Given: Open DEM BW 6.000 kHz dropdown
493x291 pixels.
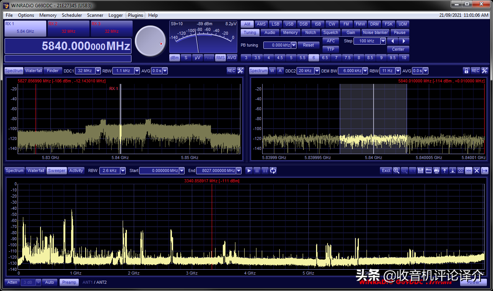Looking at the screenshot, I should tap(365, 71).
